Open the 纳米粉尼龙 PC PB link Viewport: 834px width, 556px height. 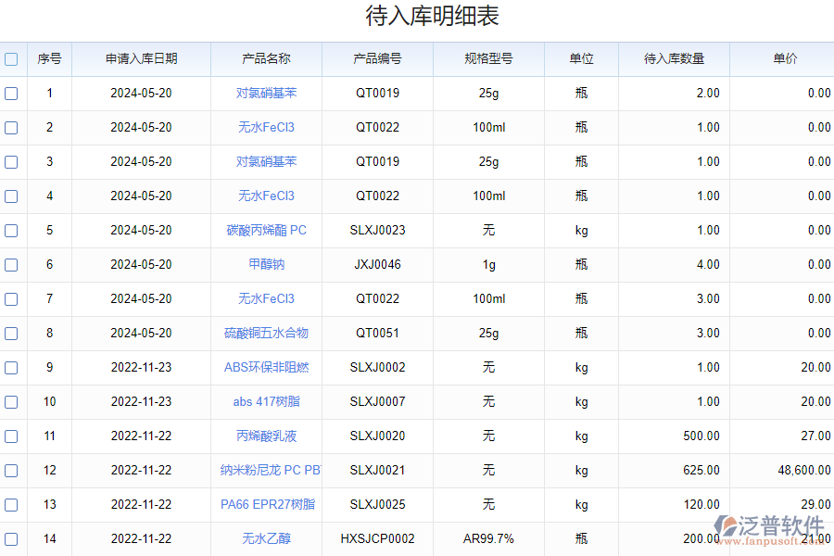click(x=265, y=470)
